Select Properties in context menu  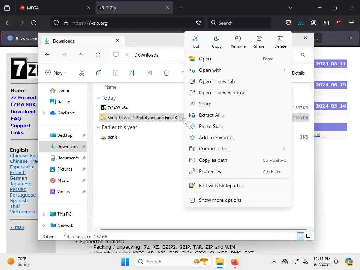coord(238,171)
